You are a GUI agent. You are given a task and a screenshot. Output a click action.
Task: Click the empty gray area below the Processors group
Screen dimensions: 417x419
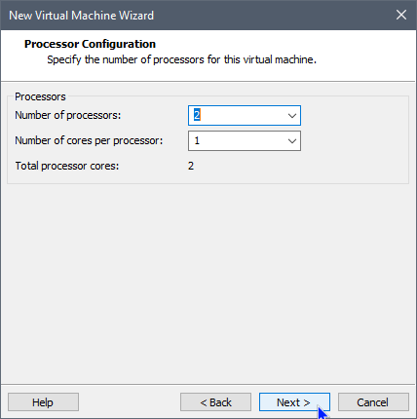(208, 283)
